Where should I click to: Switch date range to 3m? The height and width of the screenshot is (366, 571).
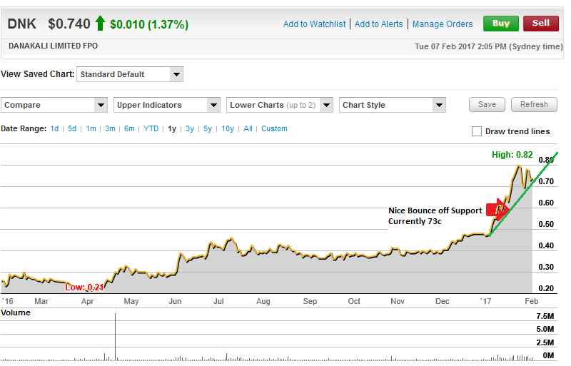tap(110, 128)
